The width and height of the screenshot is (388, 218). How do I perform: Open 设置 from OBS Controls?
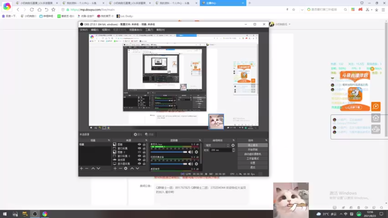(x=253, y=163)
